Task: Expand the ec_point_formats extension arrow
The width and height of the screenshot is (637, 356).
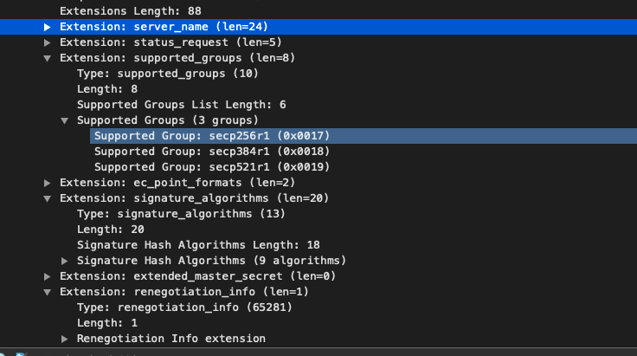Action: pyautogui.click(x=47, y=183)
